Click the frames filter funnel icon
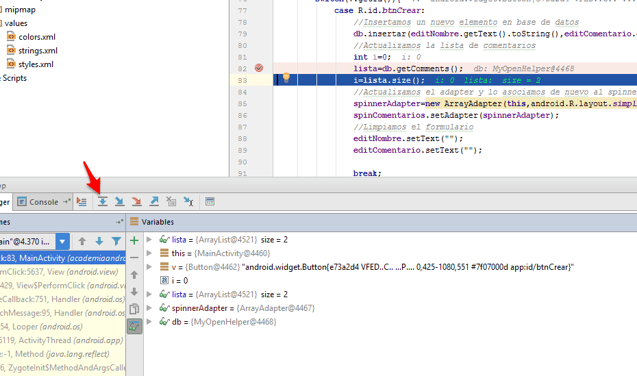The image size is (637, 376). pyautogui.click(x=116, y=242)
